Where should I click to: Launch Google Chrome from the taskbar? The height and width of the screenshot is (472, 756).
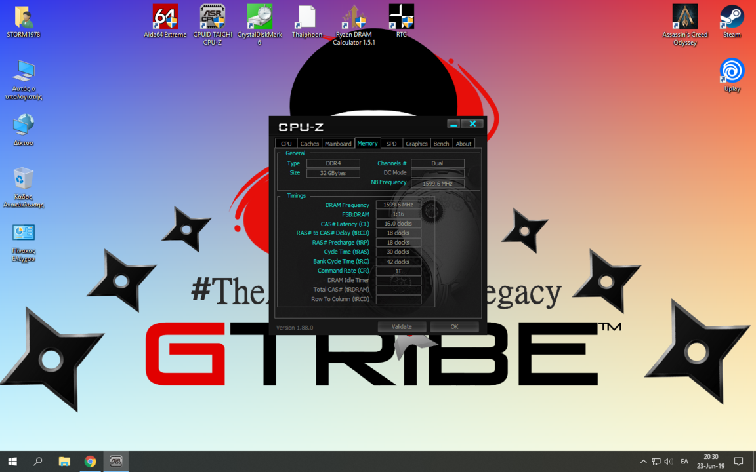pyautogui.click(x=90, y=462)
